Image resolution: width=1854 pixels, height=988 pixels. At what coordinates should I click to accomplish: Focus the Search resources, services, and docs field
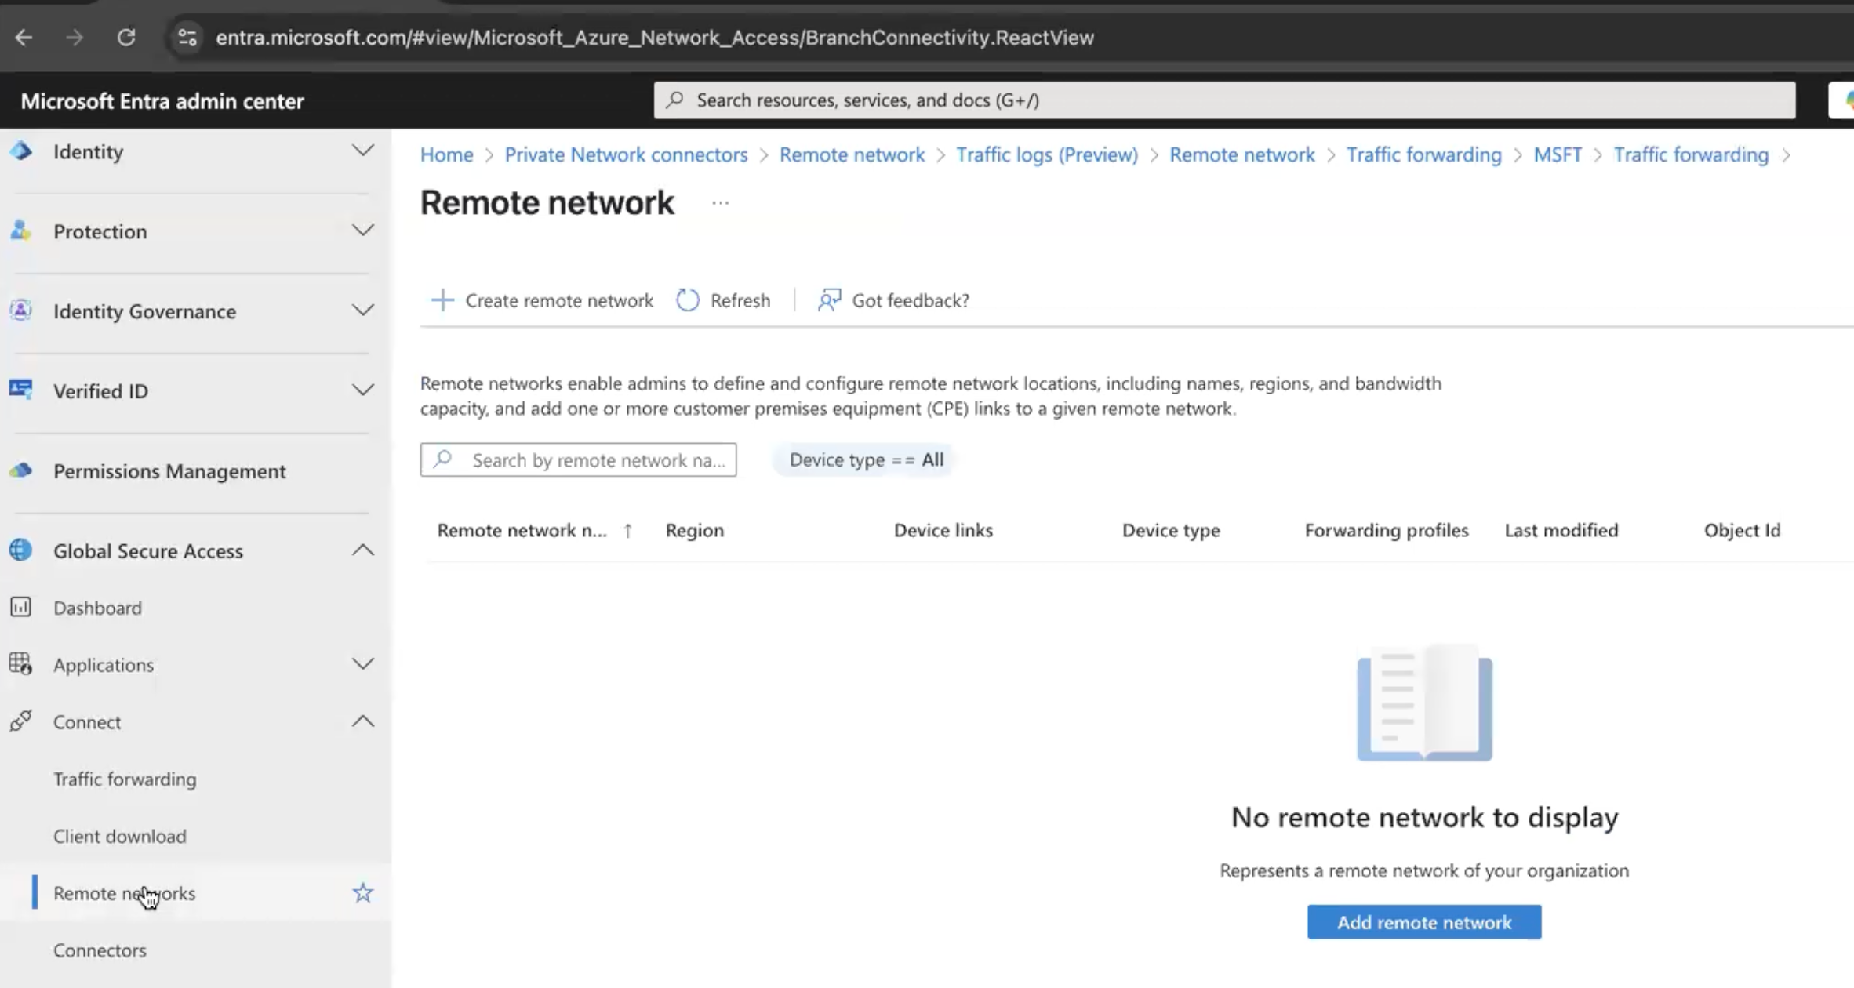coord(1224,100)
